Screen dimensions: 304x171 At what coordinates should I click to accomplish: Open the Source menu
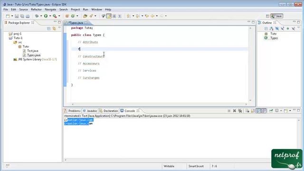(23, 9)
